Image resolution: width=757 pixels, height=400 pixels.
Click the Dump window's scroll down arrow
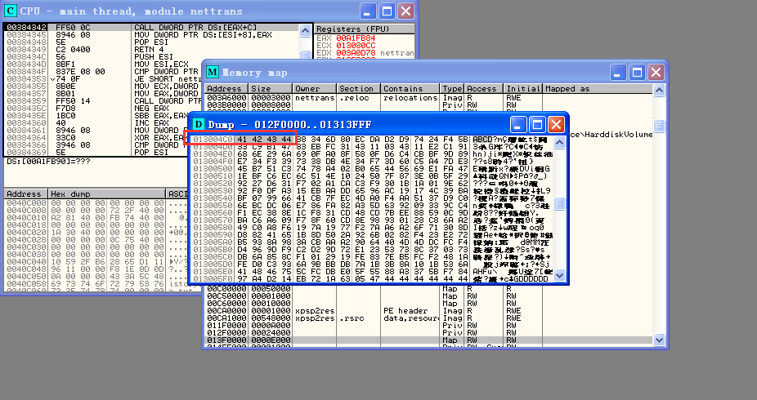pos(559,276)
